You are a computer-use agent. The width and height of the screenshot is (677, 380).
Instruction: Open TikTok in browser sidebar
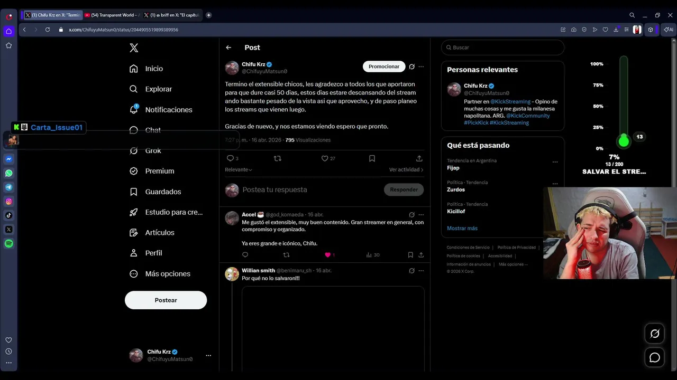[9, 215]
